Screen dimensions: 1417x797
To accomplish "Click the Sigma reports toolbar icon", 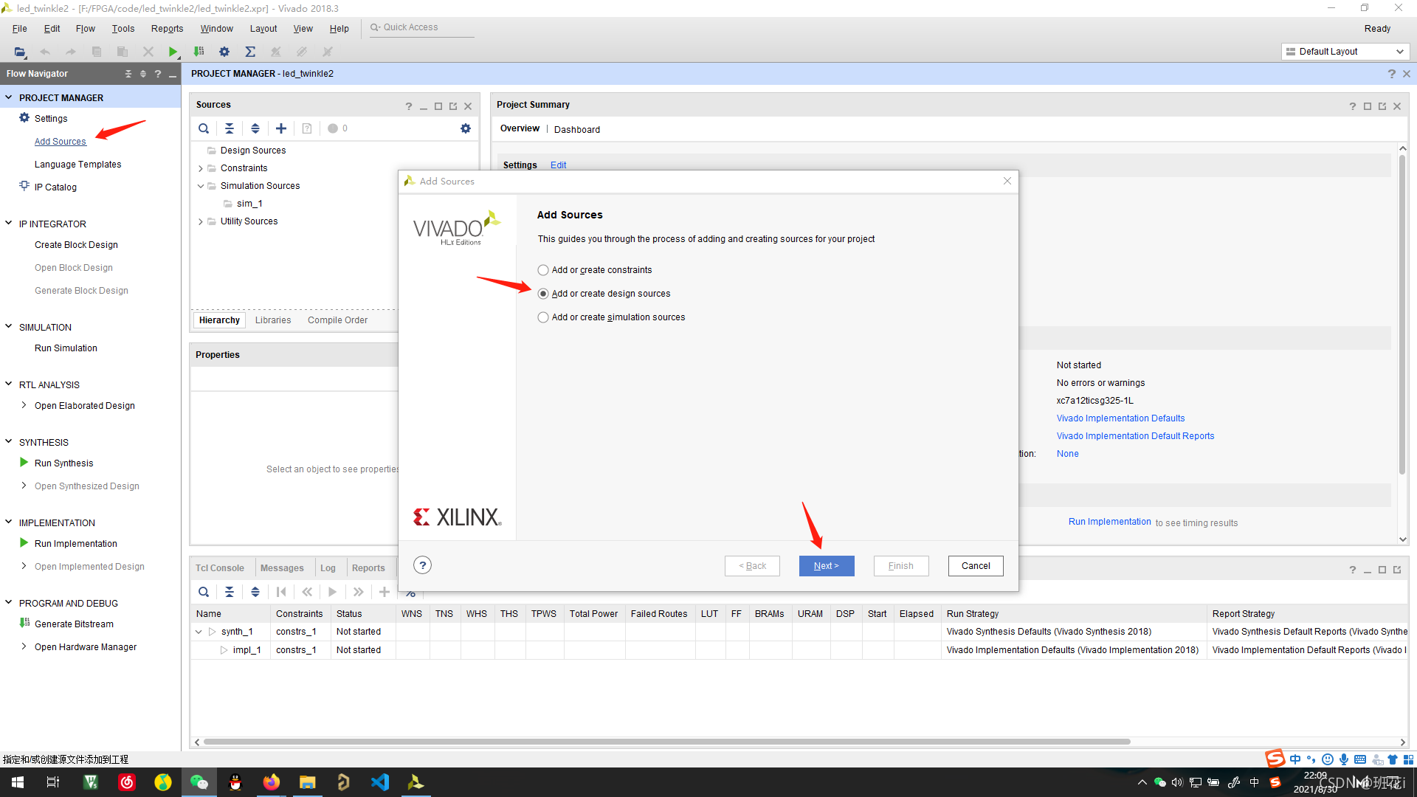I will (x=250, y=52).
